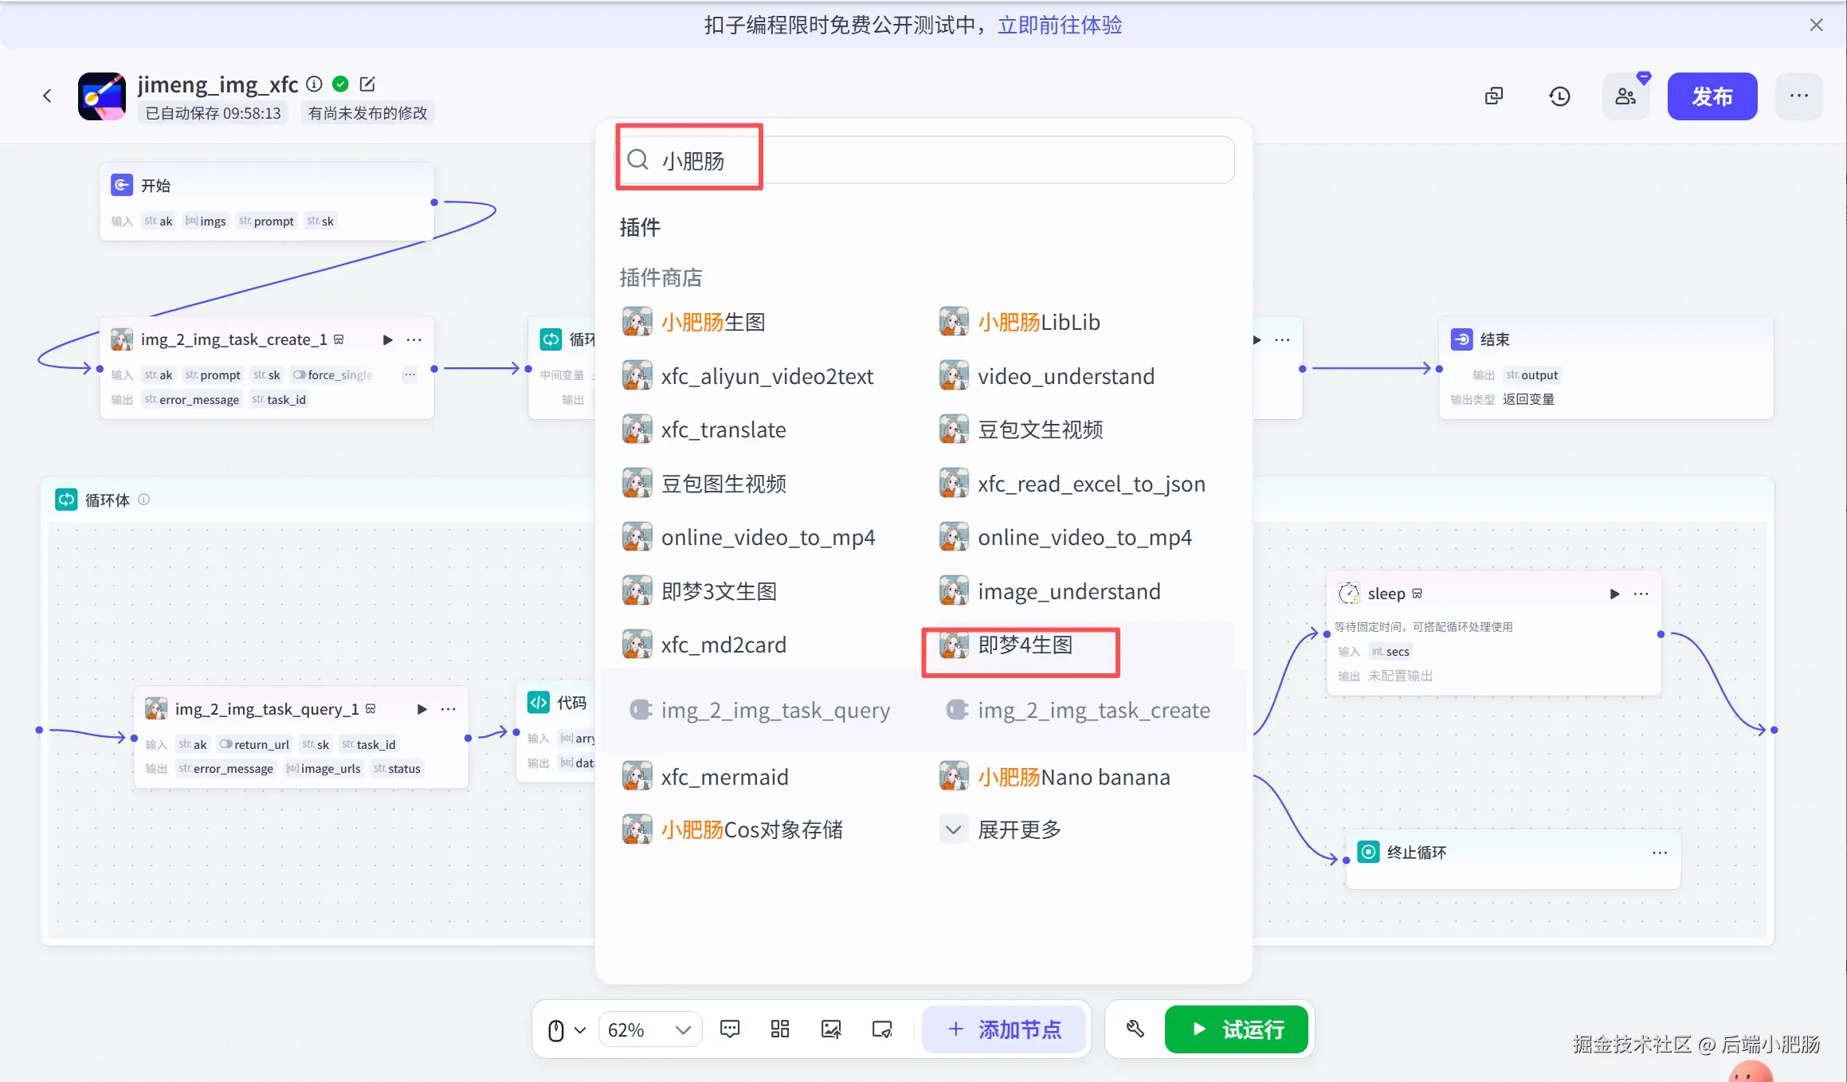Click info icon next to workflow name
The height and width of the screenshot is (1082, 1847).
point(315,84)
